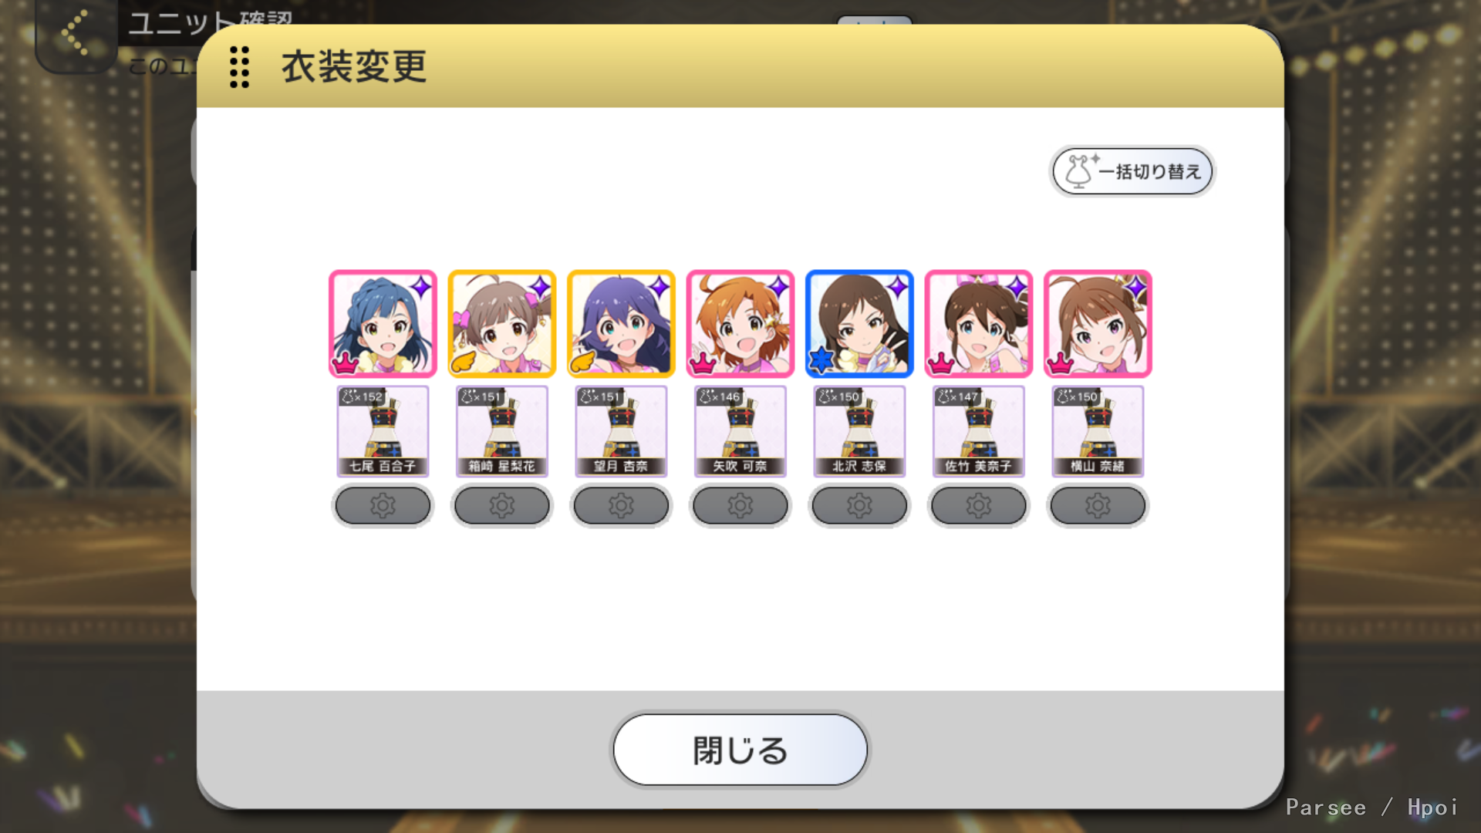
Task: Select the 箱崎 星梨花 costume thumbnail
Action: point(501,431)
